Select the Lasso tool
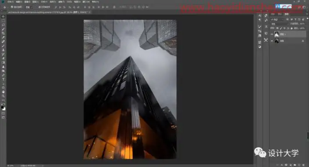This screenshot has width=309, height=167. pyautogui.click(x=3, y=25)
